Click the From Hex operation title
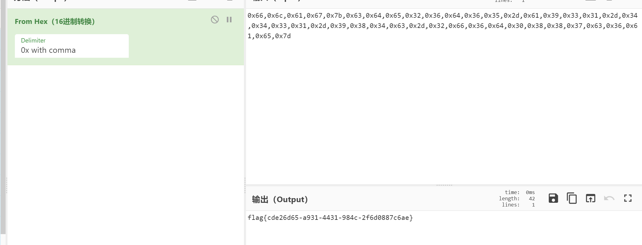Screen dimensions: 642x245 pyautogui.click(x=55, y=21)
